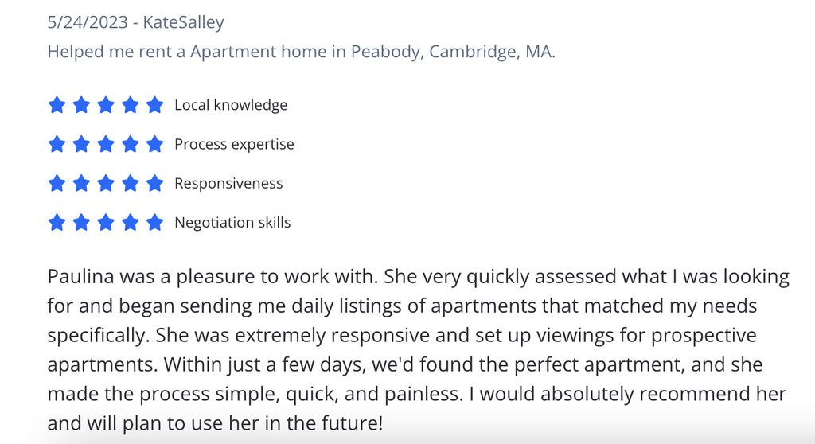Click the first star of Local knowledge rating

click(57, 105)
